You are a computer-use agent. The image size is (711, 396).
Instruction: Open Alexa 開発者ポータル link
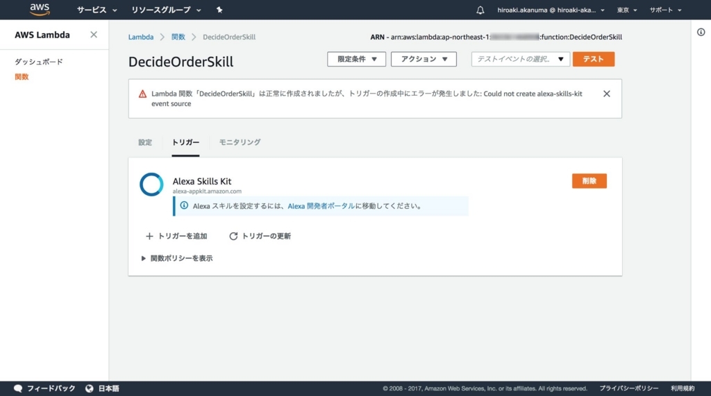pyautogui.click(x=321, y=206)
